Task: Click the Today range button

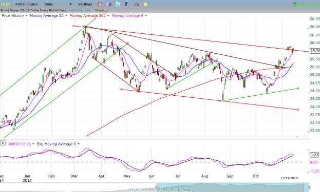Action: (x=187, y=190)
